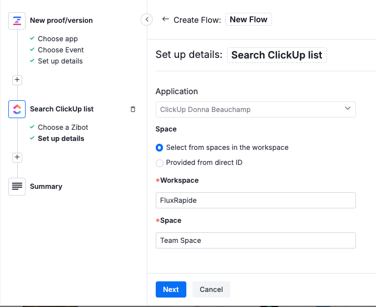The width and height of the screenshot is (376, 307).
Task: Go back using the left arrow
Action: point(165,19)
